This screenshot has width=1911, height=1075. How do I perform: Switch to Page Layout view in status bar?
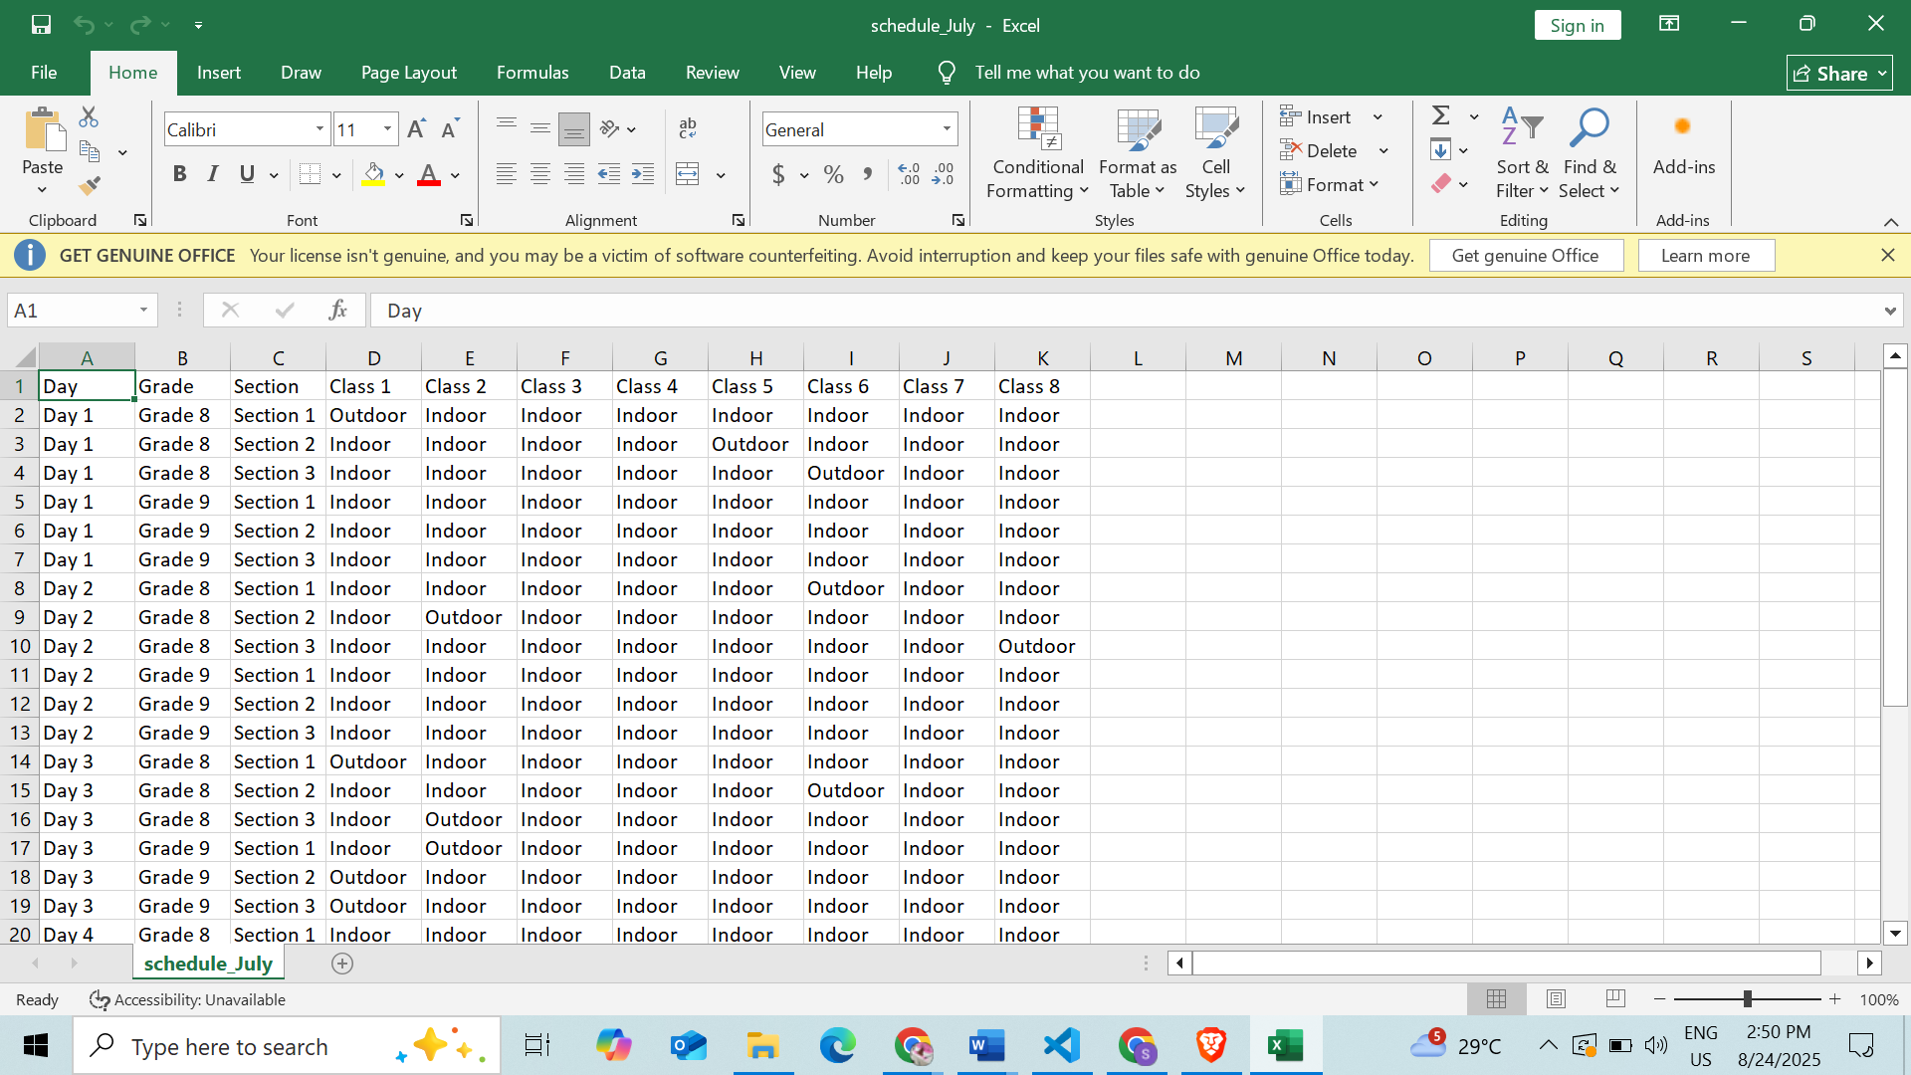click(x=1556, y=998)
